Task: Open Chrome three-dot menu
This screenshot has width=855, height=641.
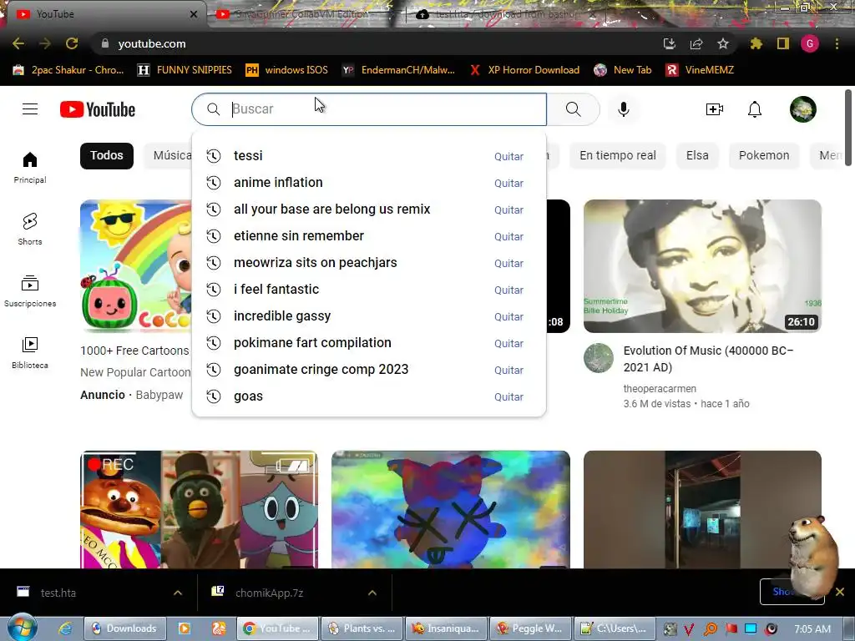Action: [837, 43]
